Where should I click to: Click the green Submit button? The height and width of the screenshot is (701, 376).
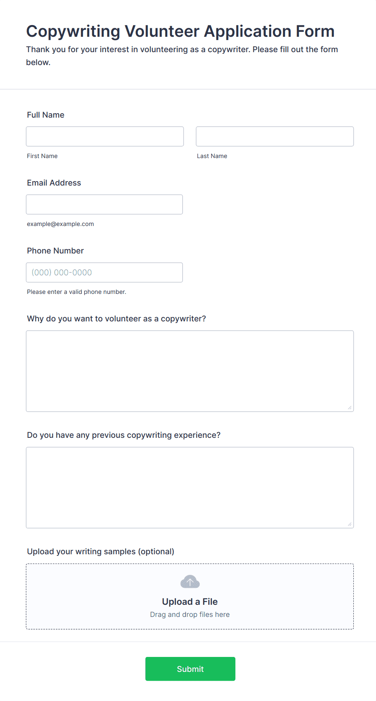[190, 669]
